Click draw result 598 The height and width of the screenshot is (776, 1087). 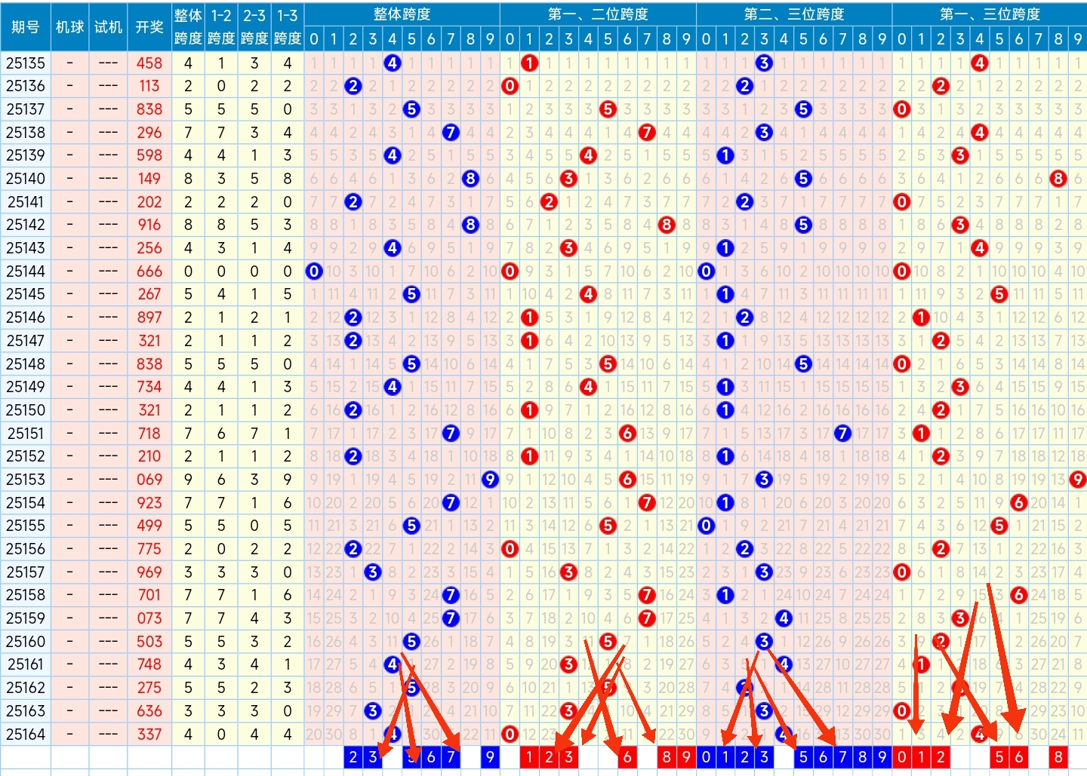pyautogui.click(x=149, y=155)
